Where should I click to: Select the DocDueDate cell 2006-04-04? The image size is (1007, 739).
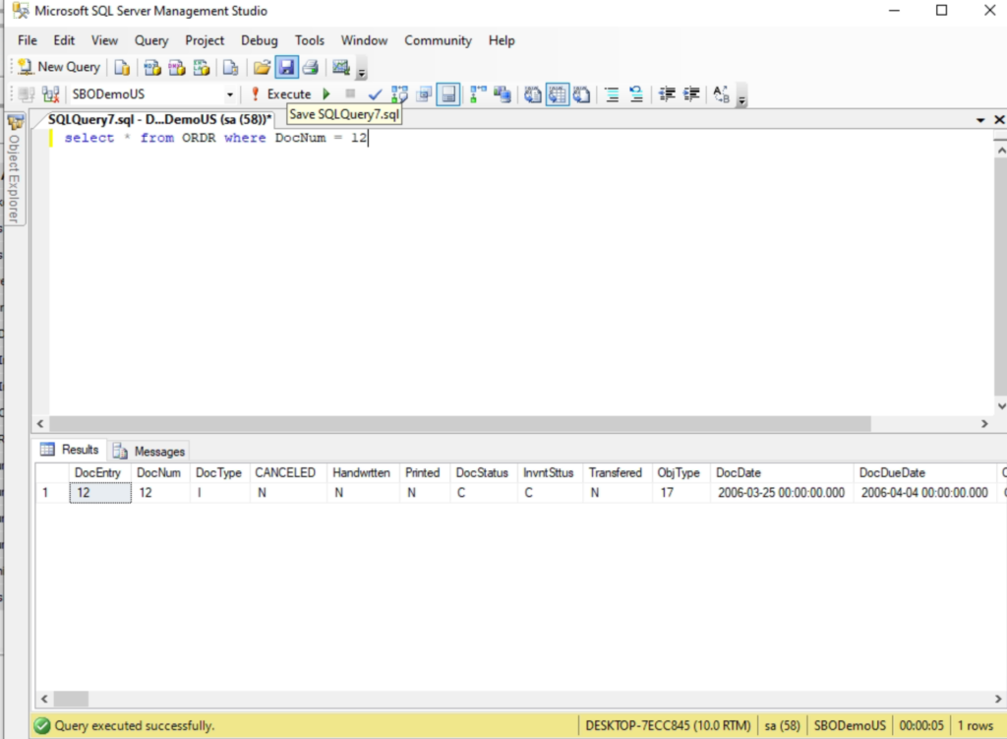(924, 493)
